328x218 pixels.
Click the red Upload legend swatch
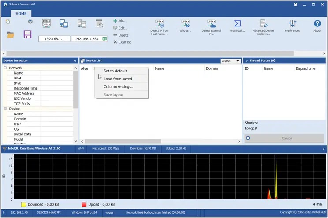click(x=84, y=204)
